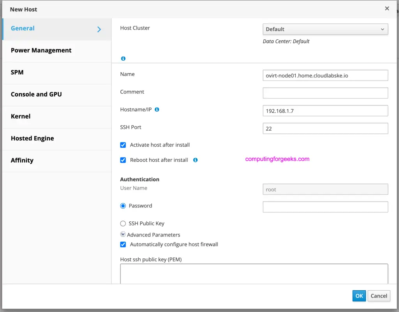
Task: Open the Kernel tab
Action: pyautogui.click(x=56, y=116)
